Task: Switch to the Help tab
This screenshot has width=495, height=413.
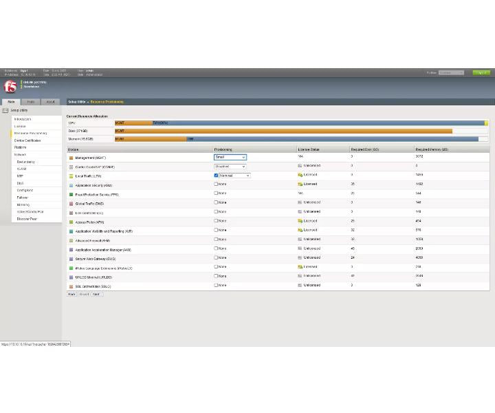Action: click(x=31, y=102)
